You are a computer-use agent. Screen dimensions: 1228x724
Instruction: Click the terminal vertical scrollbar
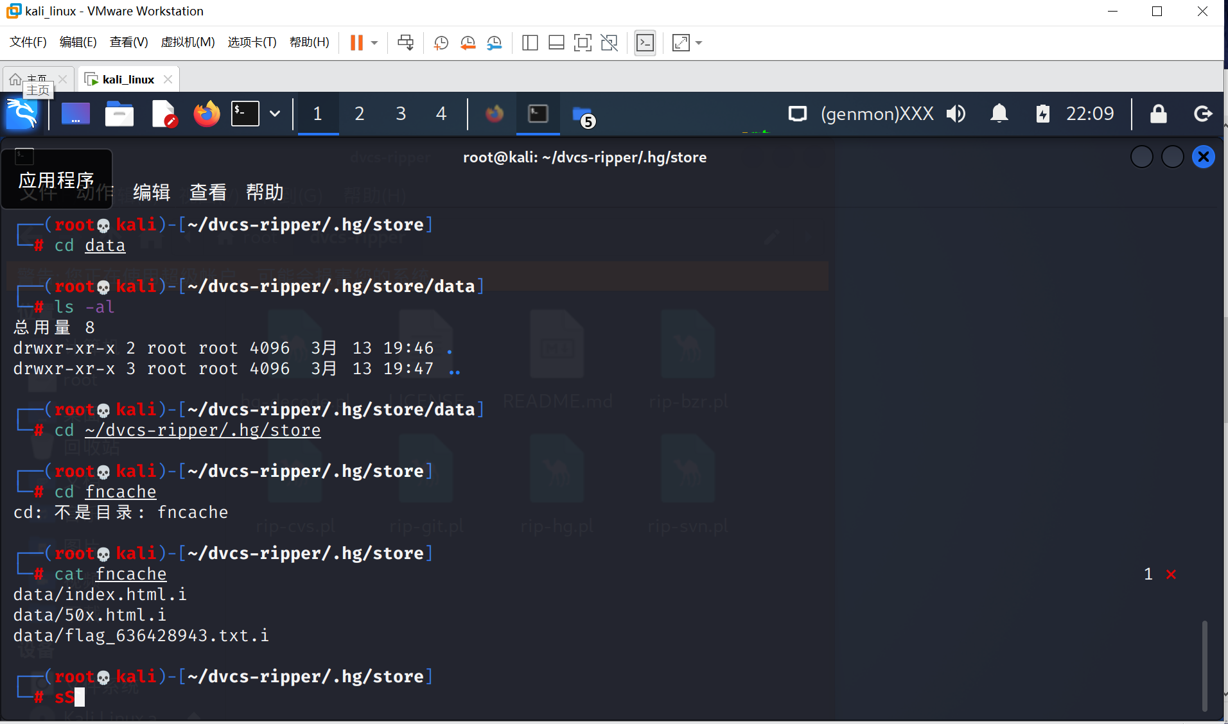coord(1204,665)
